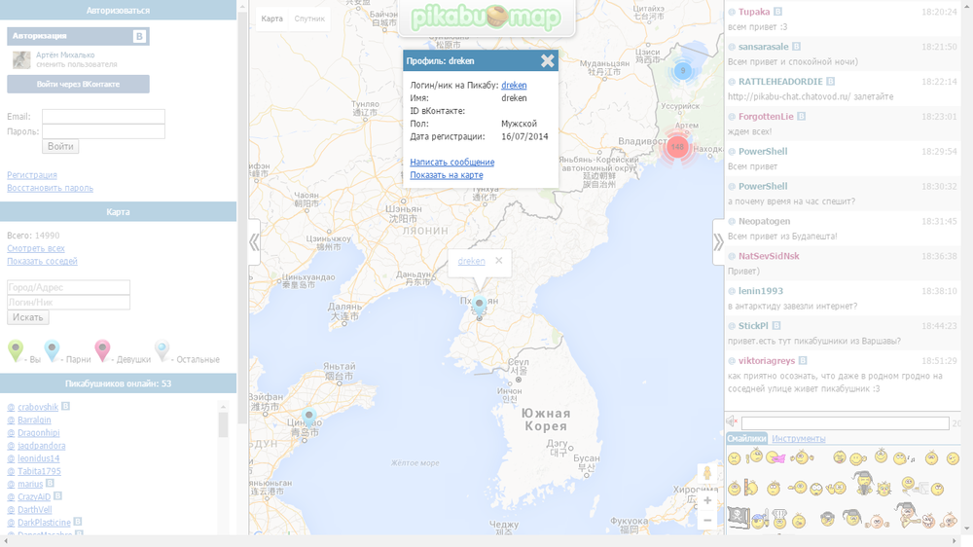Click the @ mention icon before Barralgin
Screen dimensions: 973x547
(11, 420)
